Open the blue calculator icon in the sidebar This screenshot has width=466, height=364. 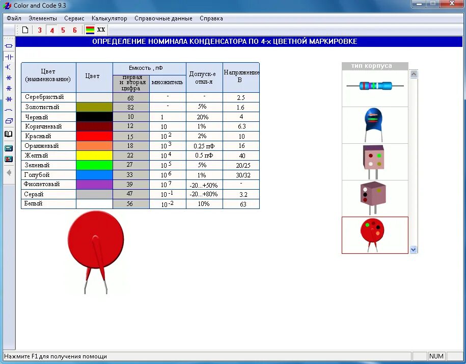pos(9,148)
